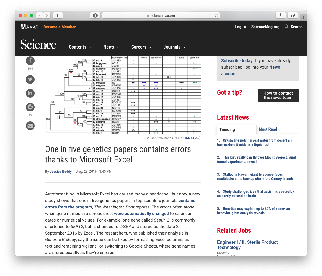This screenshot has width=322, height=276.
Task: Open autism masculine brain study story
Action: point(256,194)
